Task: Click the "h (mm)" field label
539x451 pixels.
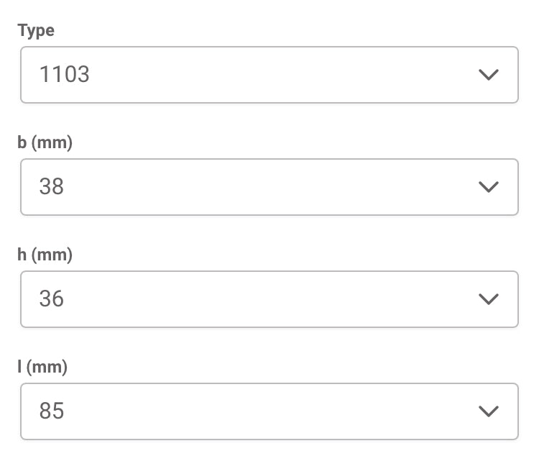Action: [45, 255]
